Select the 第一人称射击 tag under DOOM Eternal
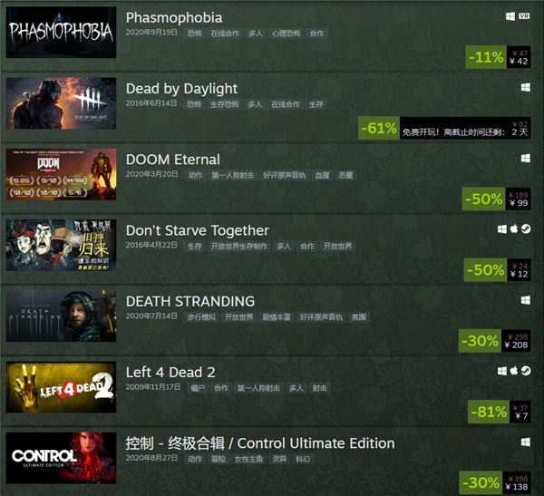Viewport: 544px width, 496px height. click(233, 175)
